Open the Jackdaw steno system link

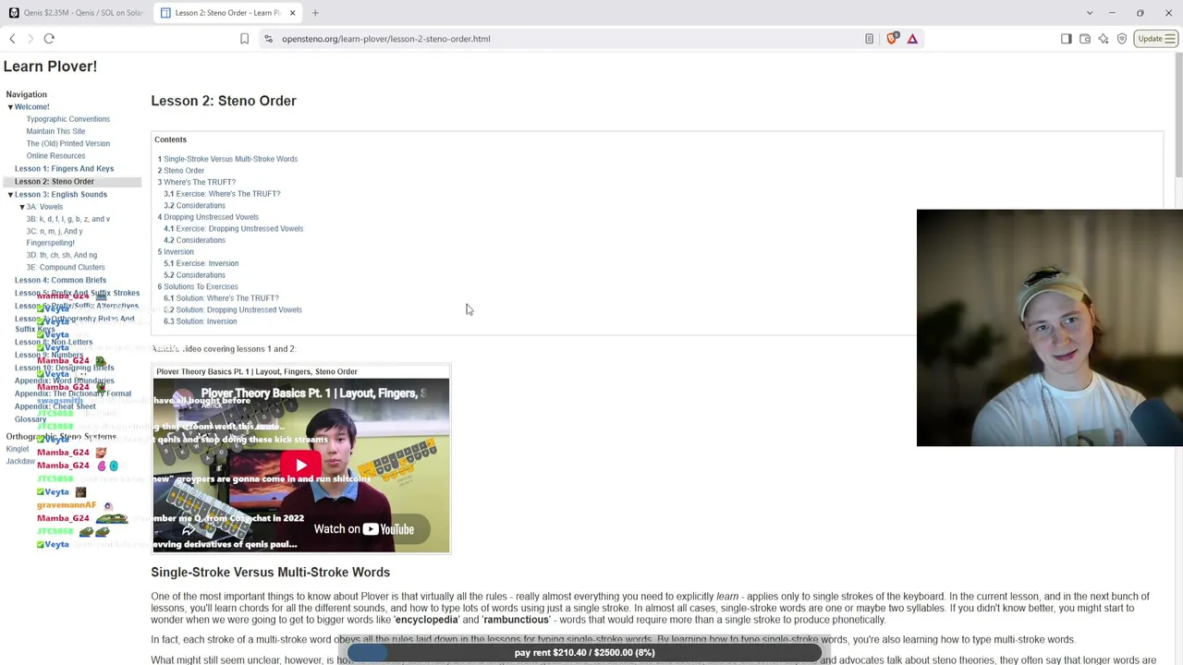tap(20, 461)
